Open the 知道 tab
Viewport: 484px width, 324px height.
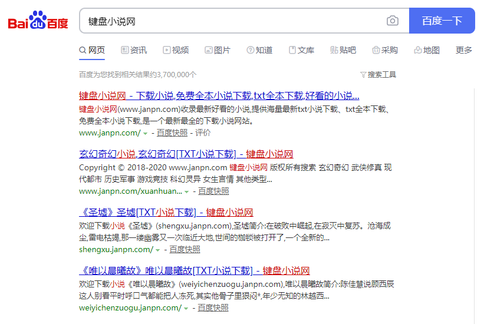tap(259, 50)
